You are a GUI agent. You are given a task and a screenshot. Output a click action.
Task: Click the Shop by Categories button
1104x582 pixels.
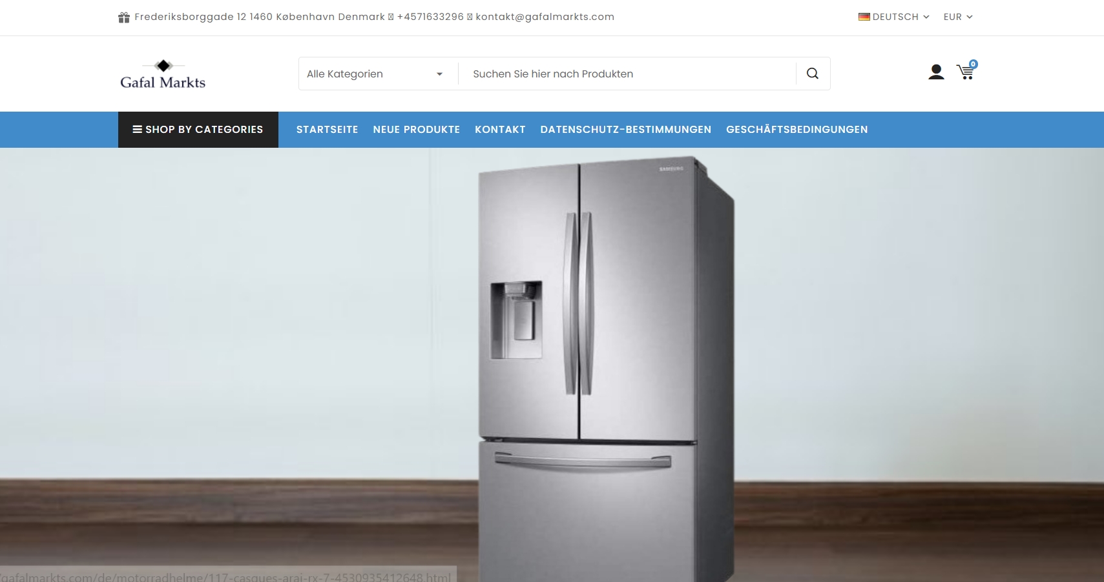[198, 130]
